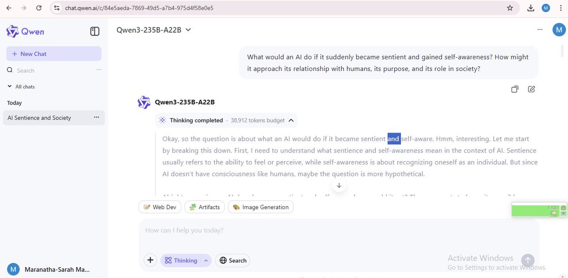Toggle Thinking mode
Viewport: 568px width, 278px height.
point(181,261)
